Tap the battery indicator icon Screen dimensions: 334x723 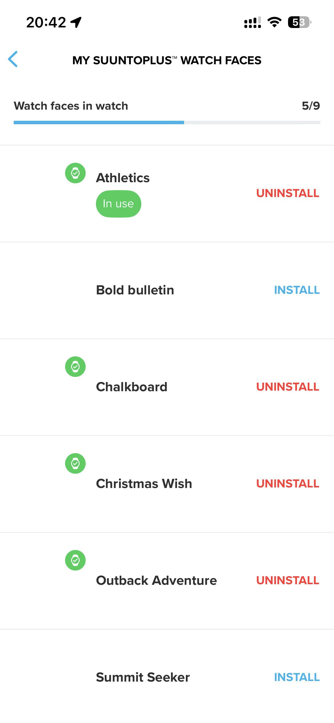tap(299, 22)
